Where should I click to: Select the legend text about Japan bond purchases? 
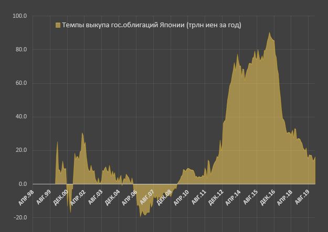[x=151, y=25]
